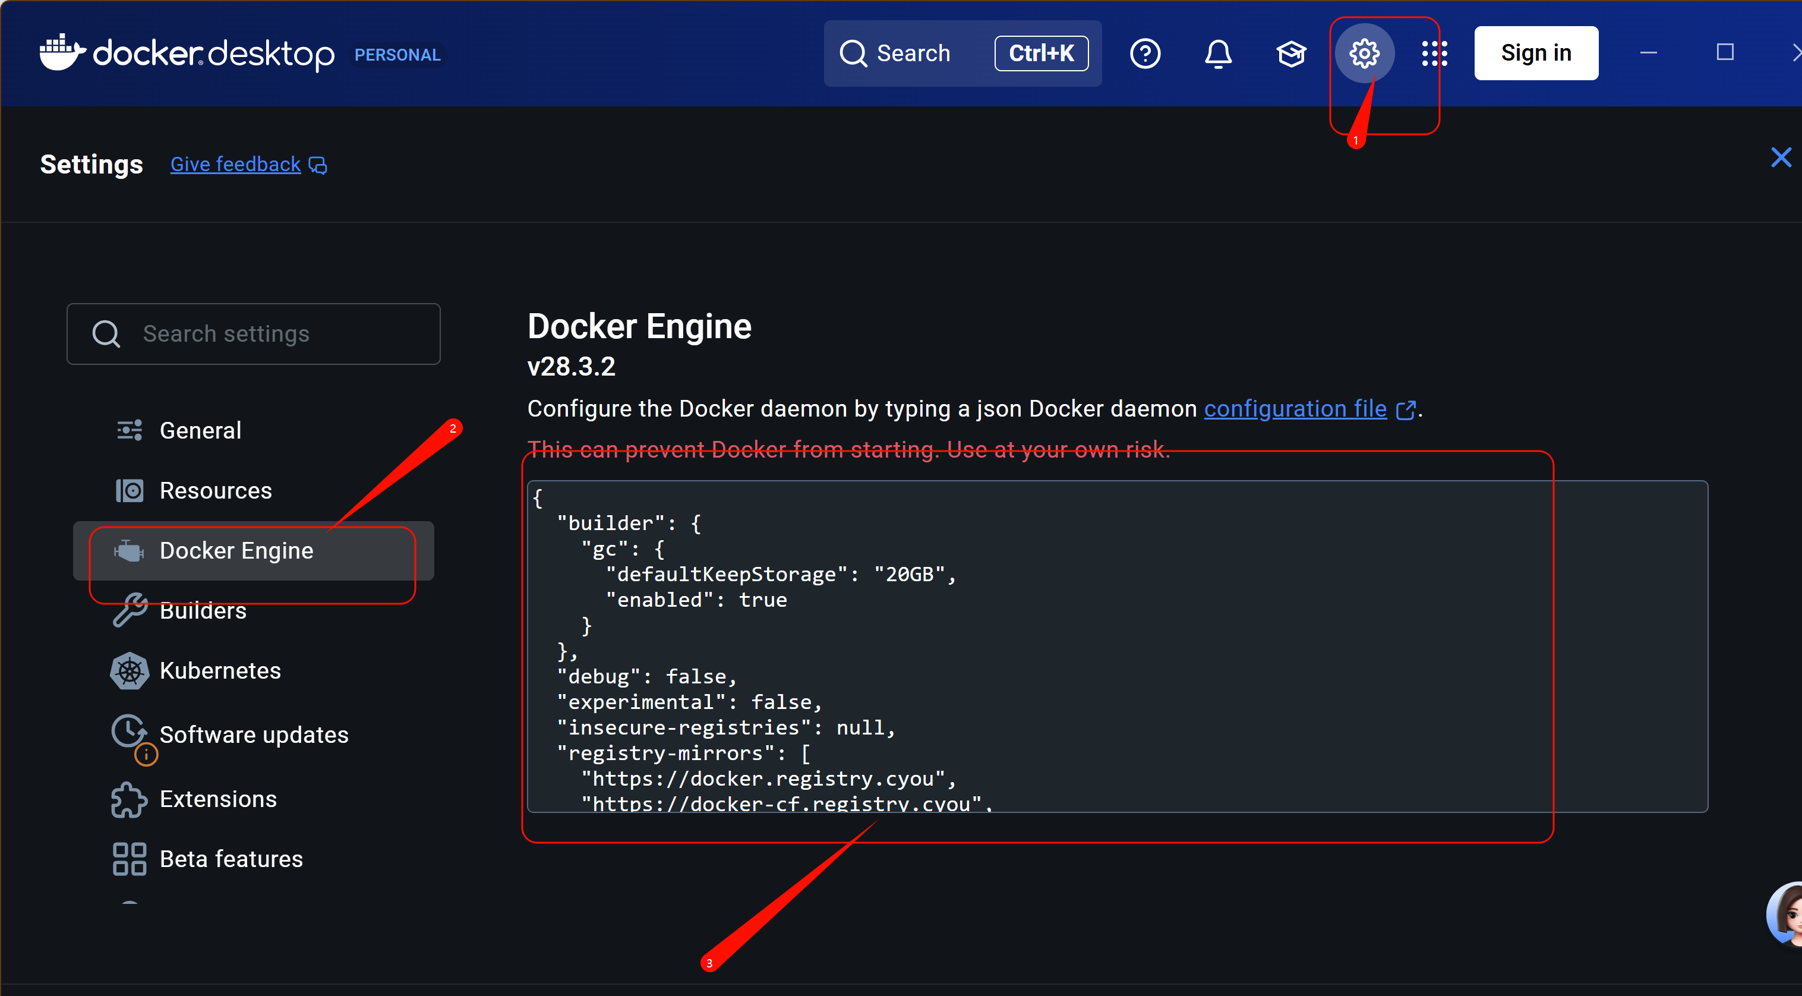
Task: Click the "experimental": false line
Action: pyautogui.click(x=690, y=702)
